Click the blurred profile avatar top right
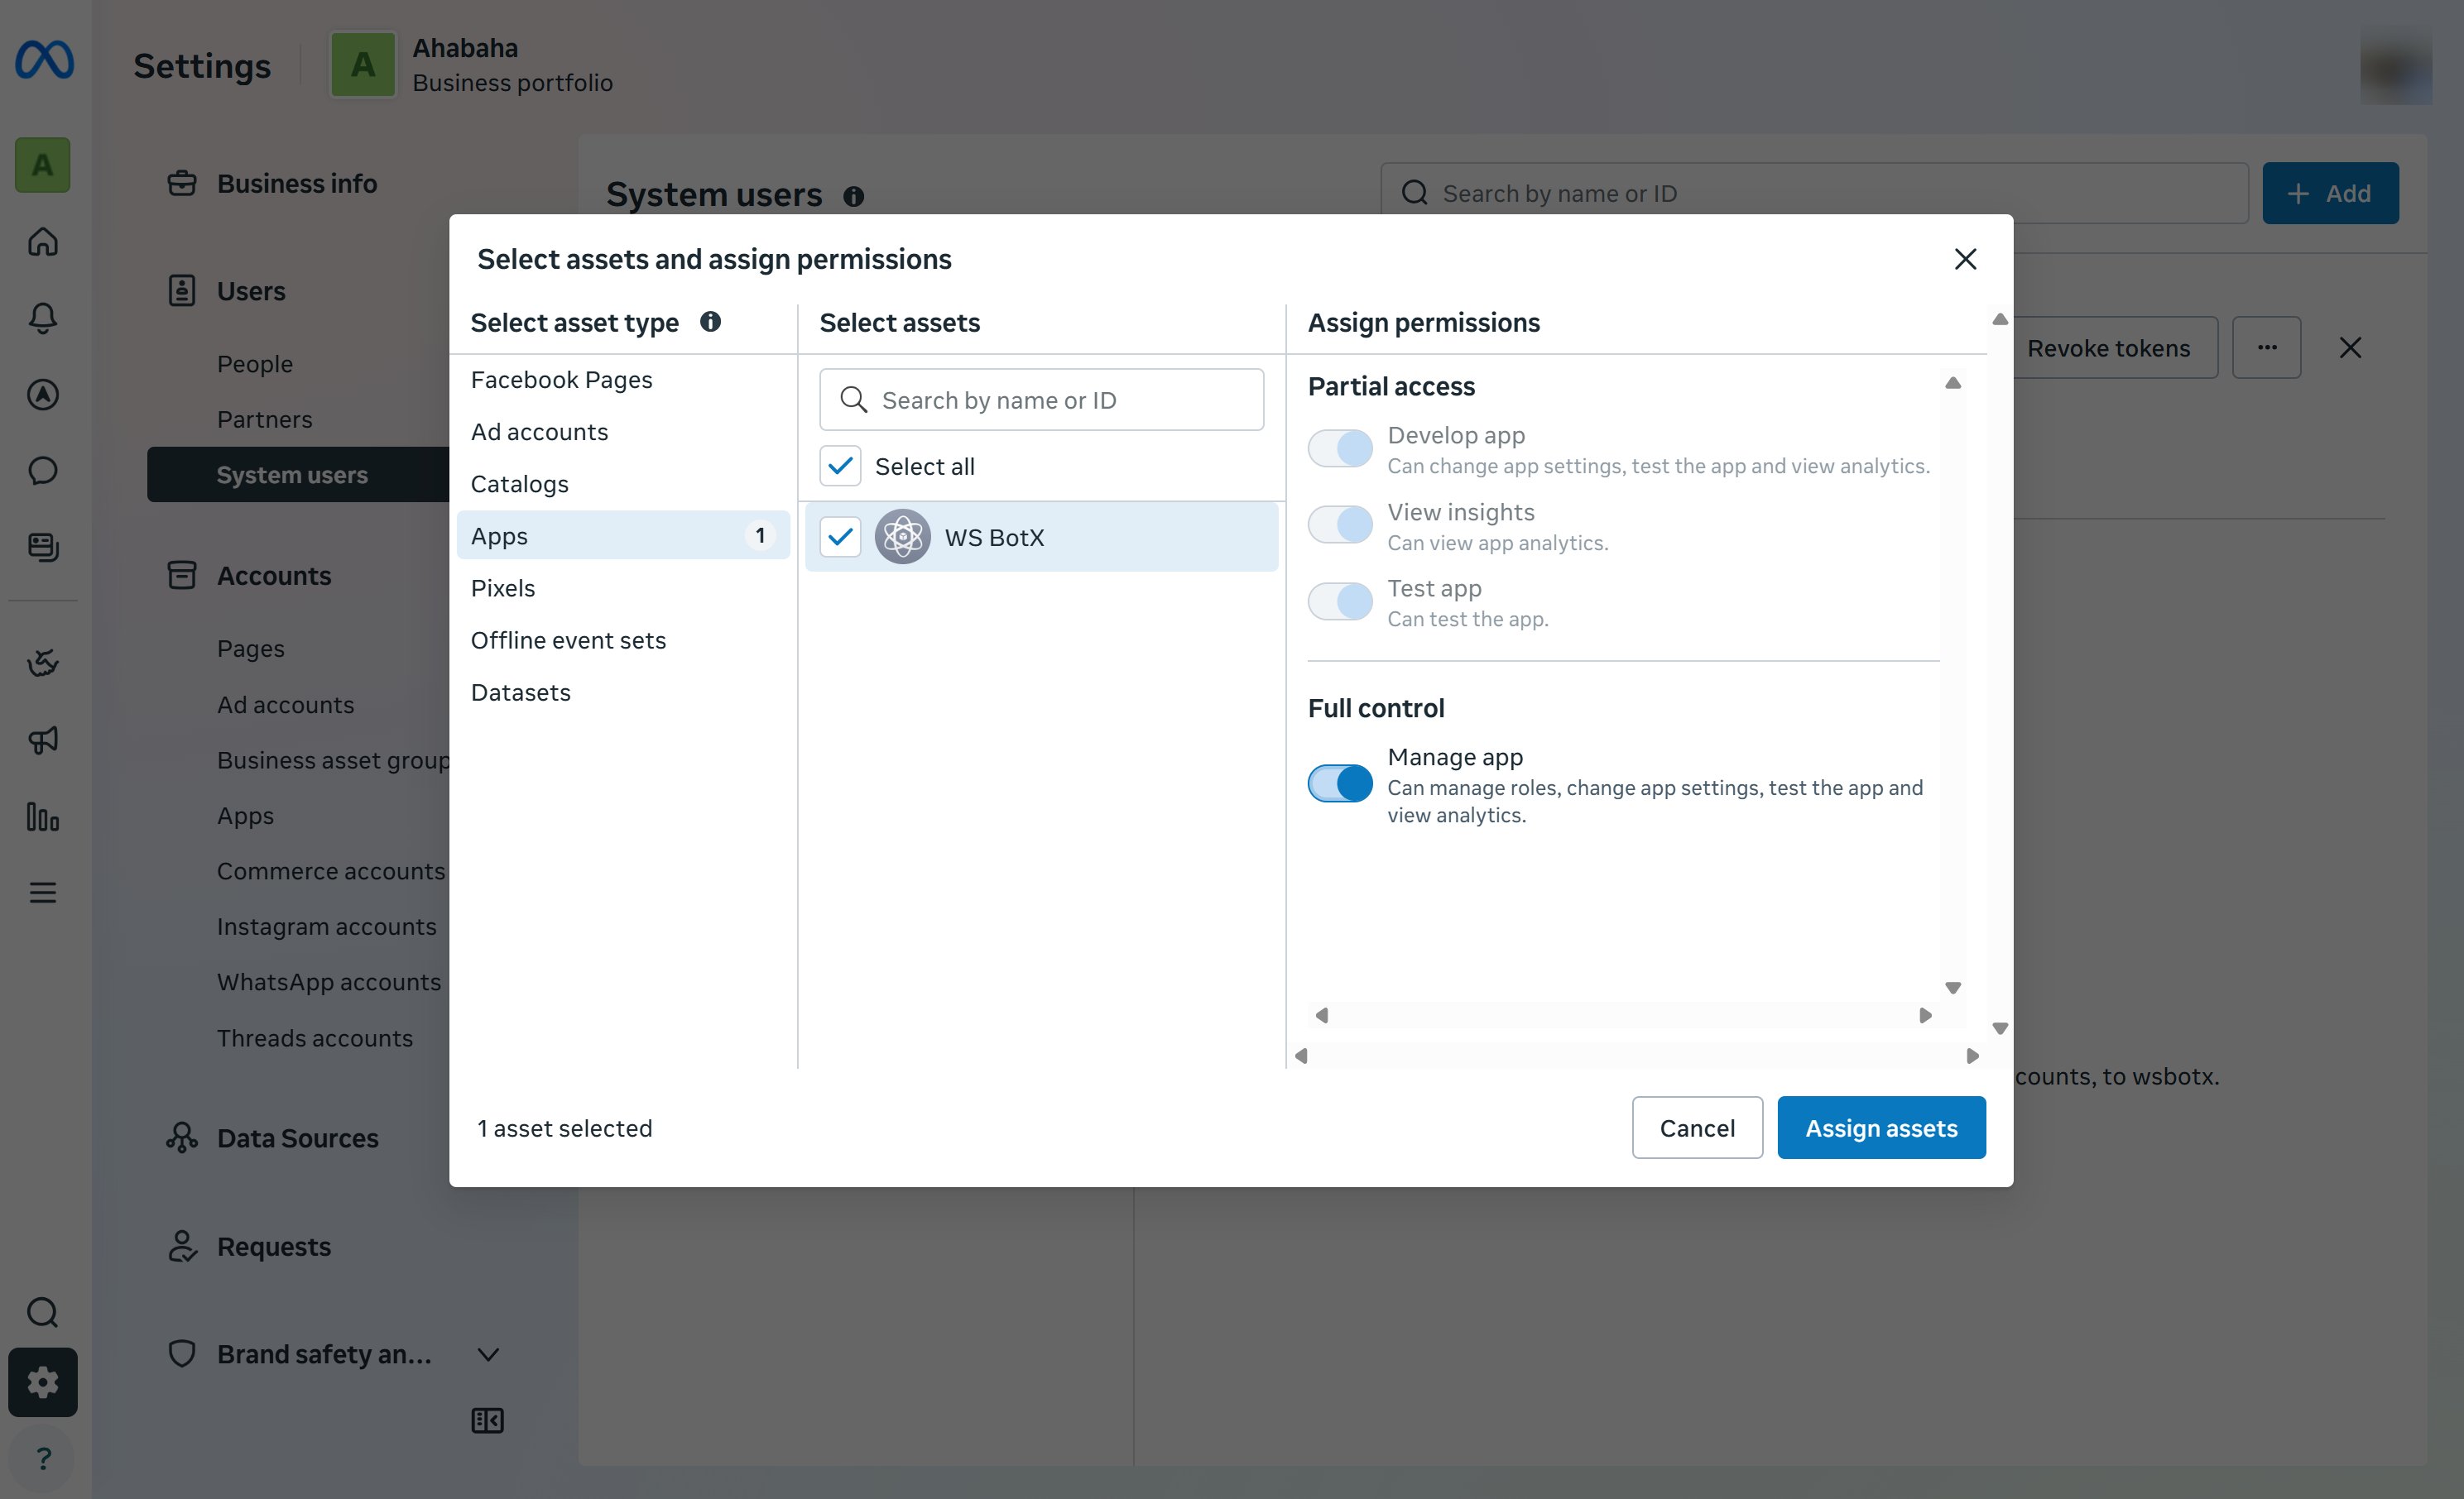 point(2396,68)
